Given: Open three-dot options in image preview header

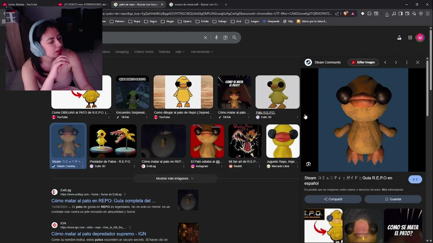Looking at the screenshot, I should point(407,62).
